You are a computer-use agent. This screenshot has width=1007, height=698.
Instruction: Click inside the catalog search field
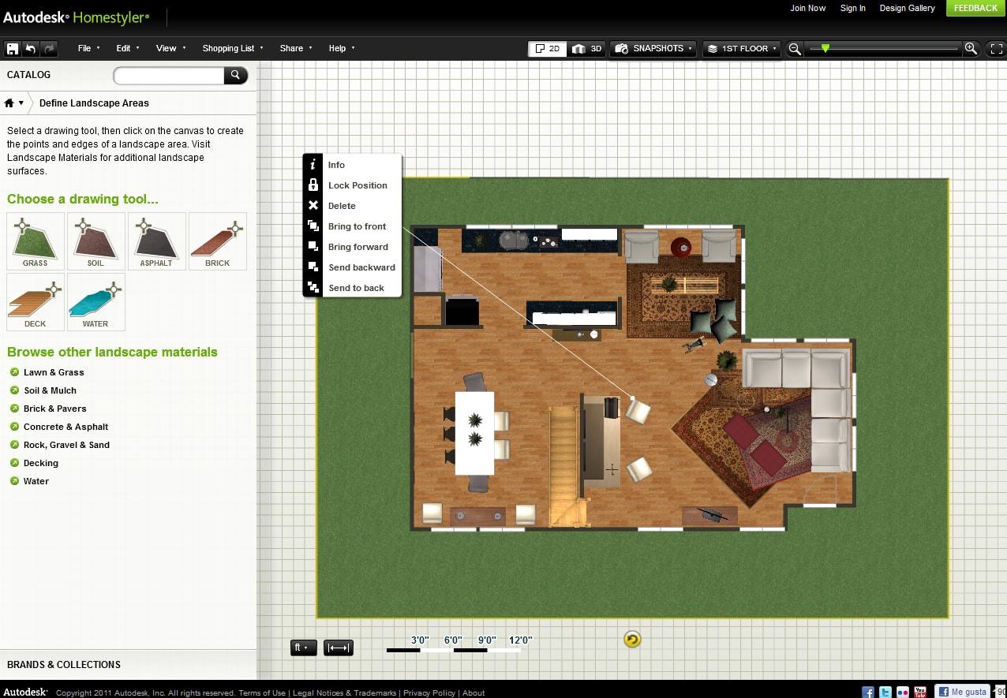168,76
